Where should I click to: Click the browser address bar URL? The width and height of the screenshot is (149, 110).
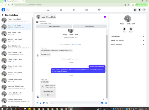click(28, 5)
